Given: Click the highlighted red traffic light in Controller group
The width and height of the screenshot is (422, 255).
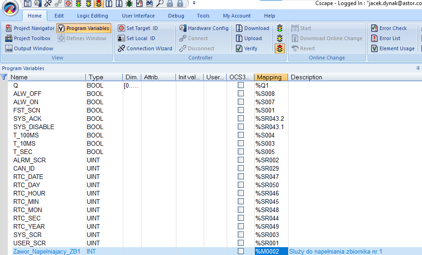Looking at the screenshot, I should click(x=280, y=48).
